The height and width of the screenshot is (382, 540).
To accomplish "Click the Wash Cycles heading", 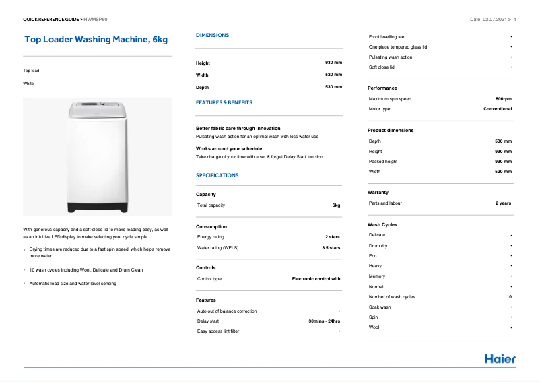I will 382,224.
